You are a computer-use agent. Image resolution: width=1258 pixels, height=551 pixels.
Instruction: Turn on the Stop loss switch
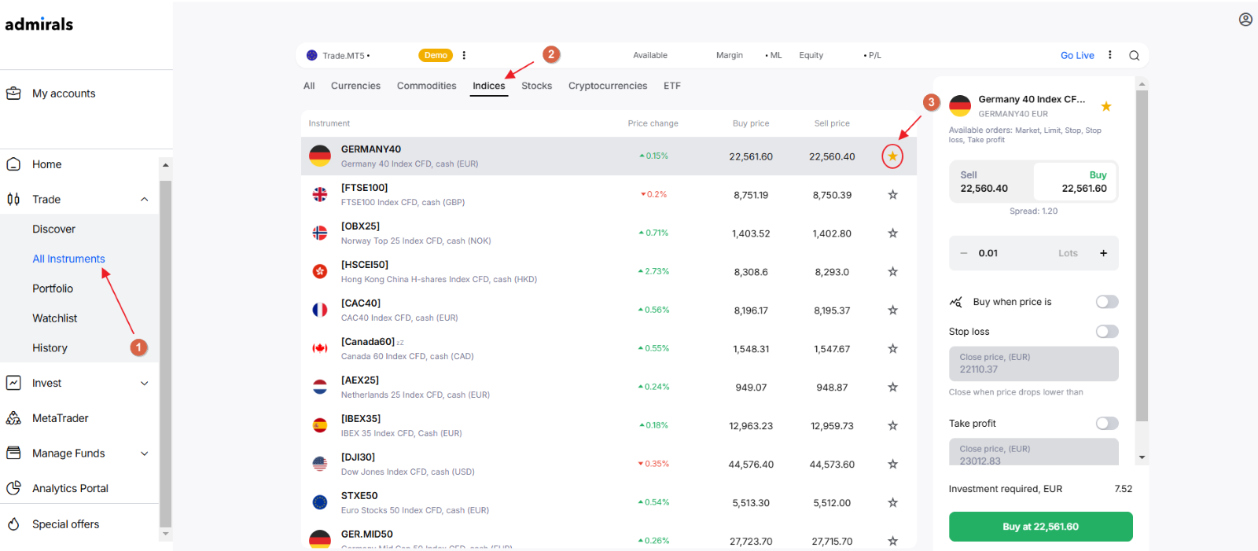pyautogui.click(x=1107, y=332)
